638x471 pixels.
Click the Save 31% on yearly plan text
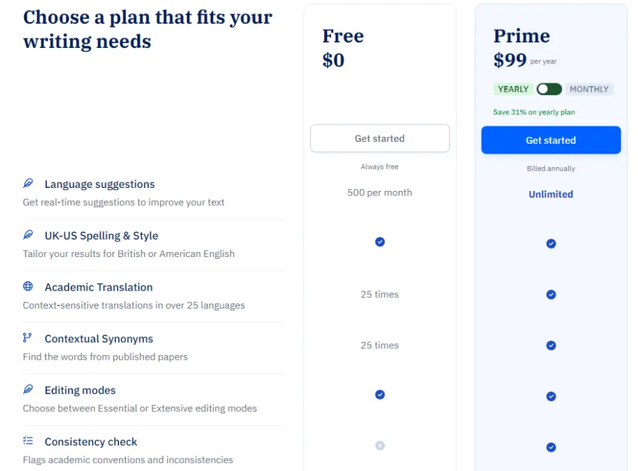[534, 112]
